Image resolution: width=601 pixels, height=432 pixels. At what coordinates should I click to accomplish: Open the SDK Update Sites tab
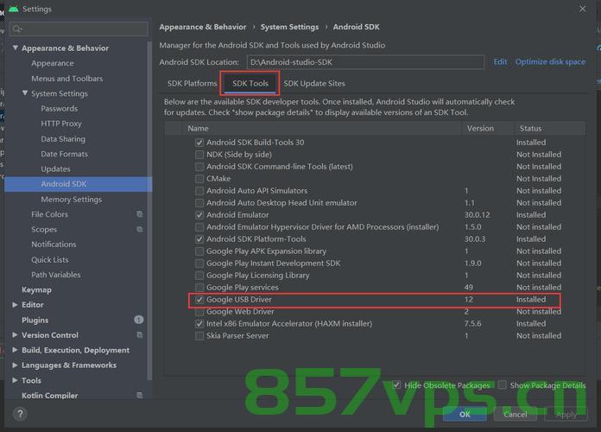click(314, 83)
